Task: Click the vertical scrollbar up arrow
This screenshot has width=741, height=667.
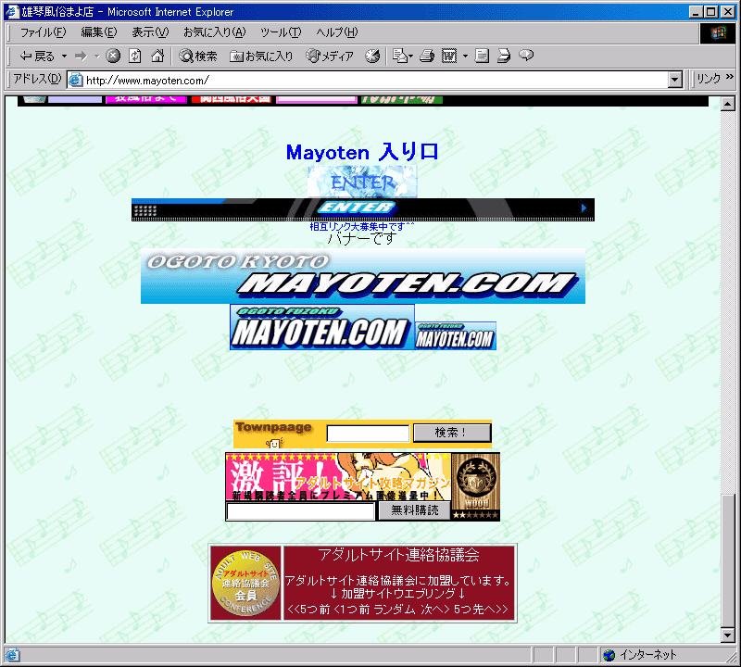Action: [728, 103]
